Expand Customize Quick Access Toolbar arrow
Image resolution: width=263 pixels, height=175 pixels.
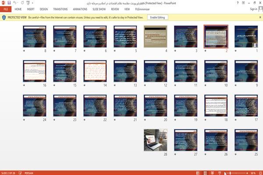point(32,3)
